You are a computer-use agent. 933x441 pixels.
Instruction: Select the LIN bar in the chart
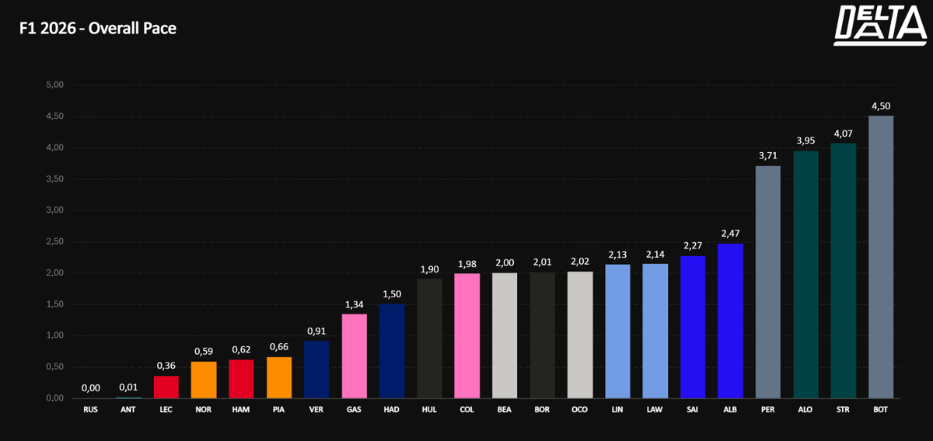(x=617, y=332)
